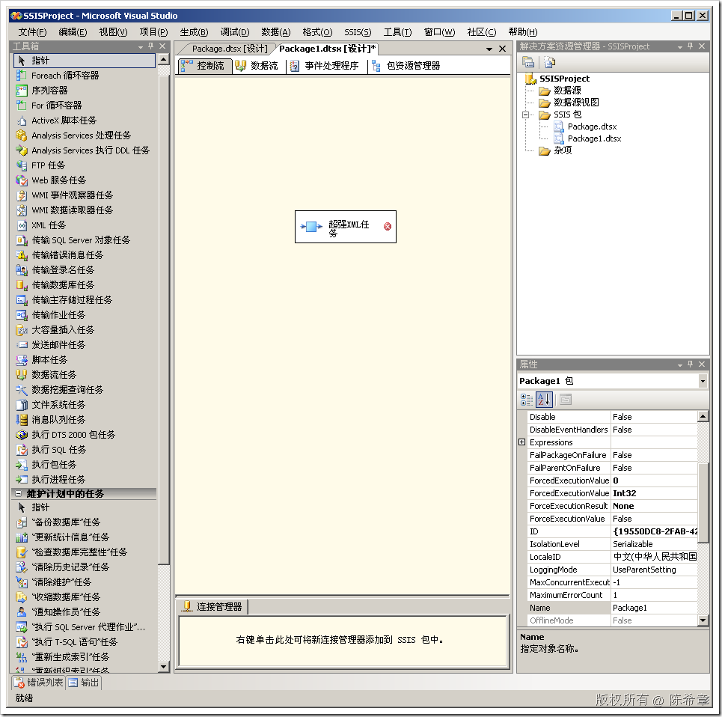This screenshot has height=717, width=722.
Task: Select the WMI 数据读取器任务 icon
Action: point(21,210)
